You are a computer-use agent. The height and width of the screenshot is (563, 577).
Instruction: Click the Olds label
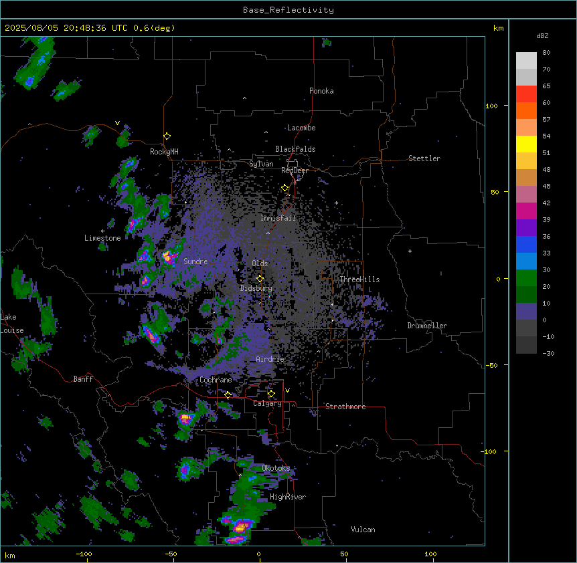coord(260,263)
